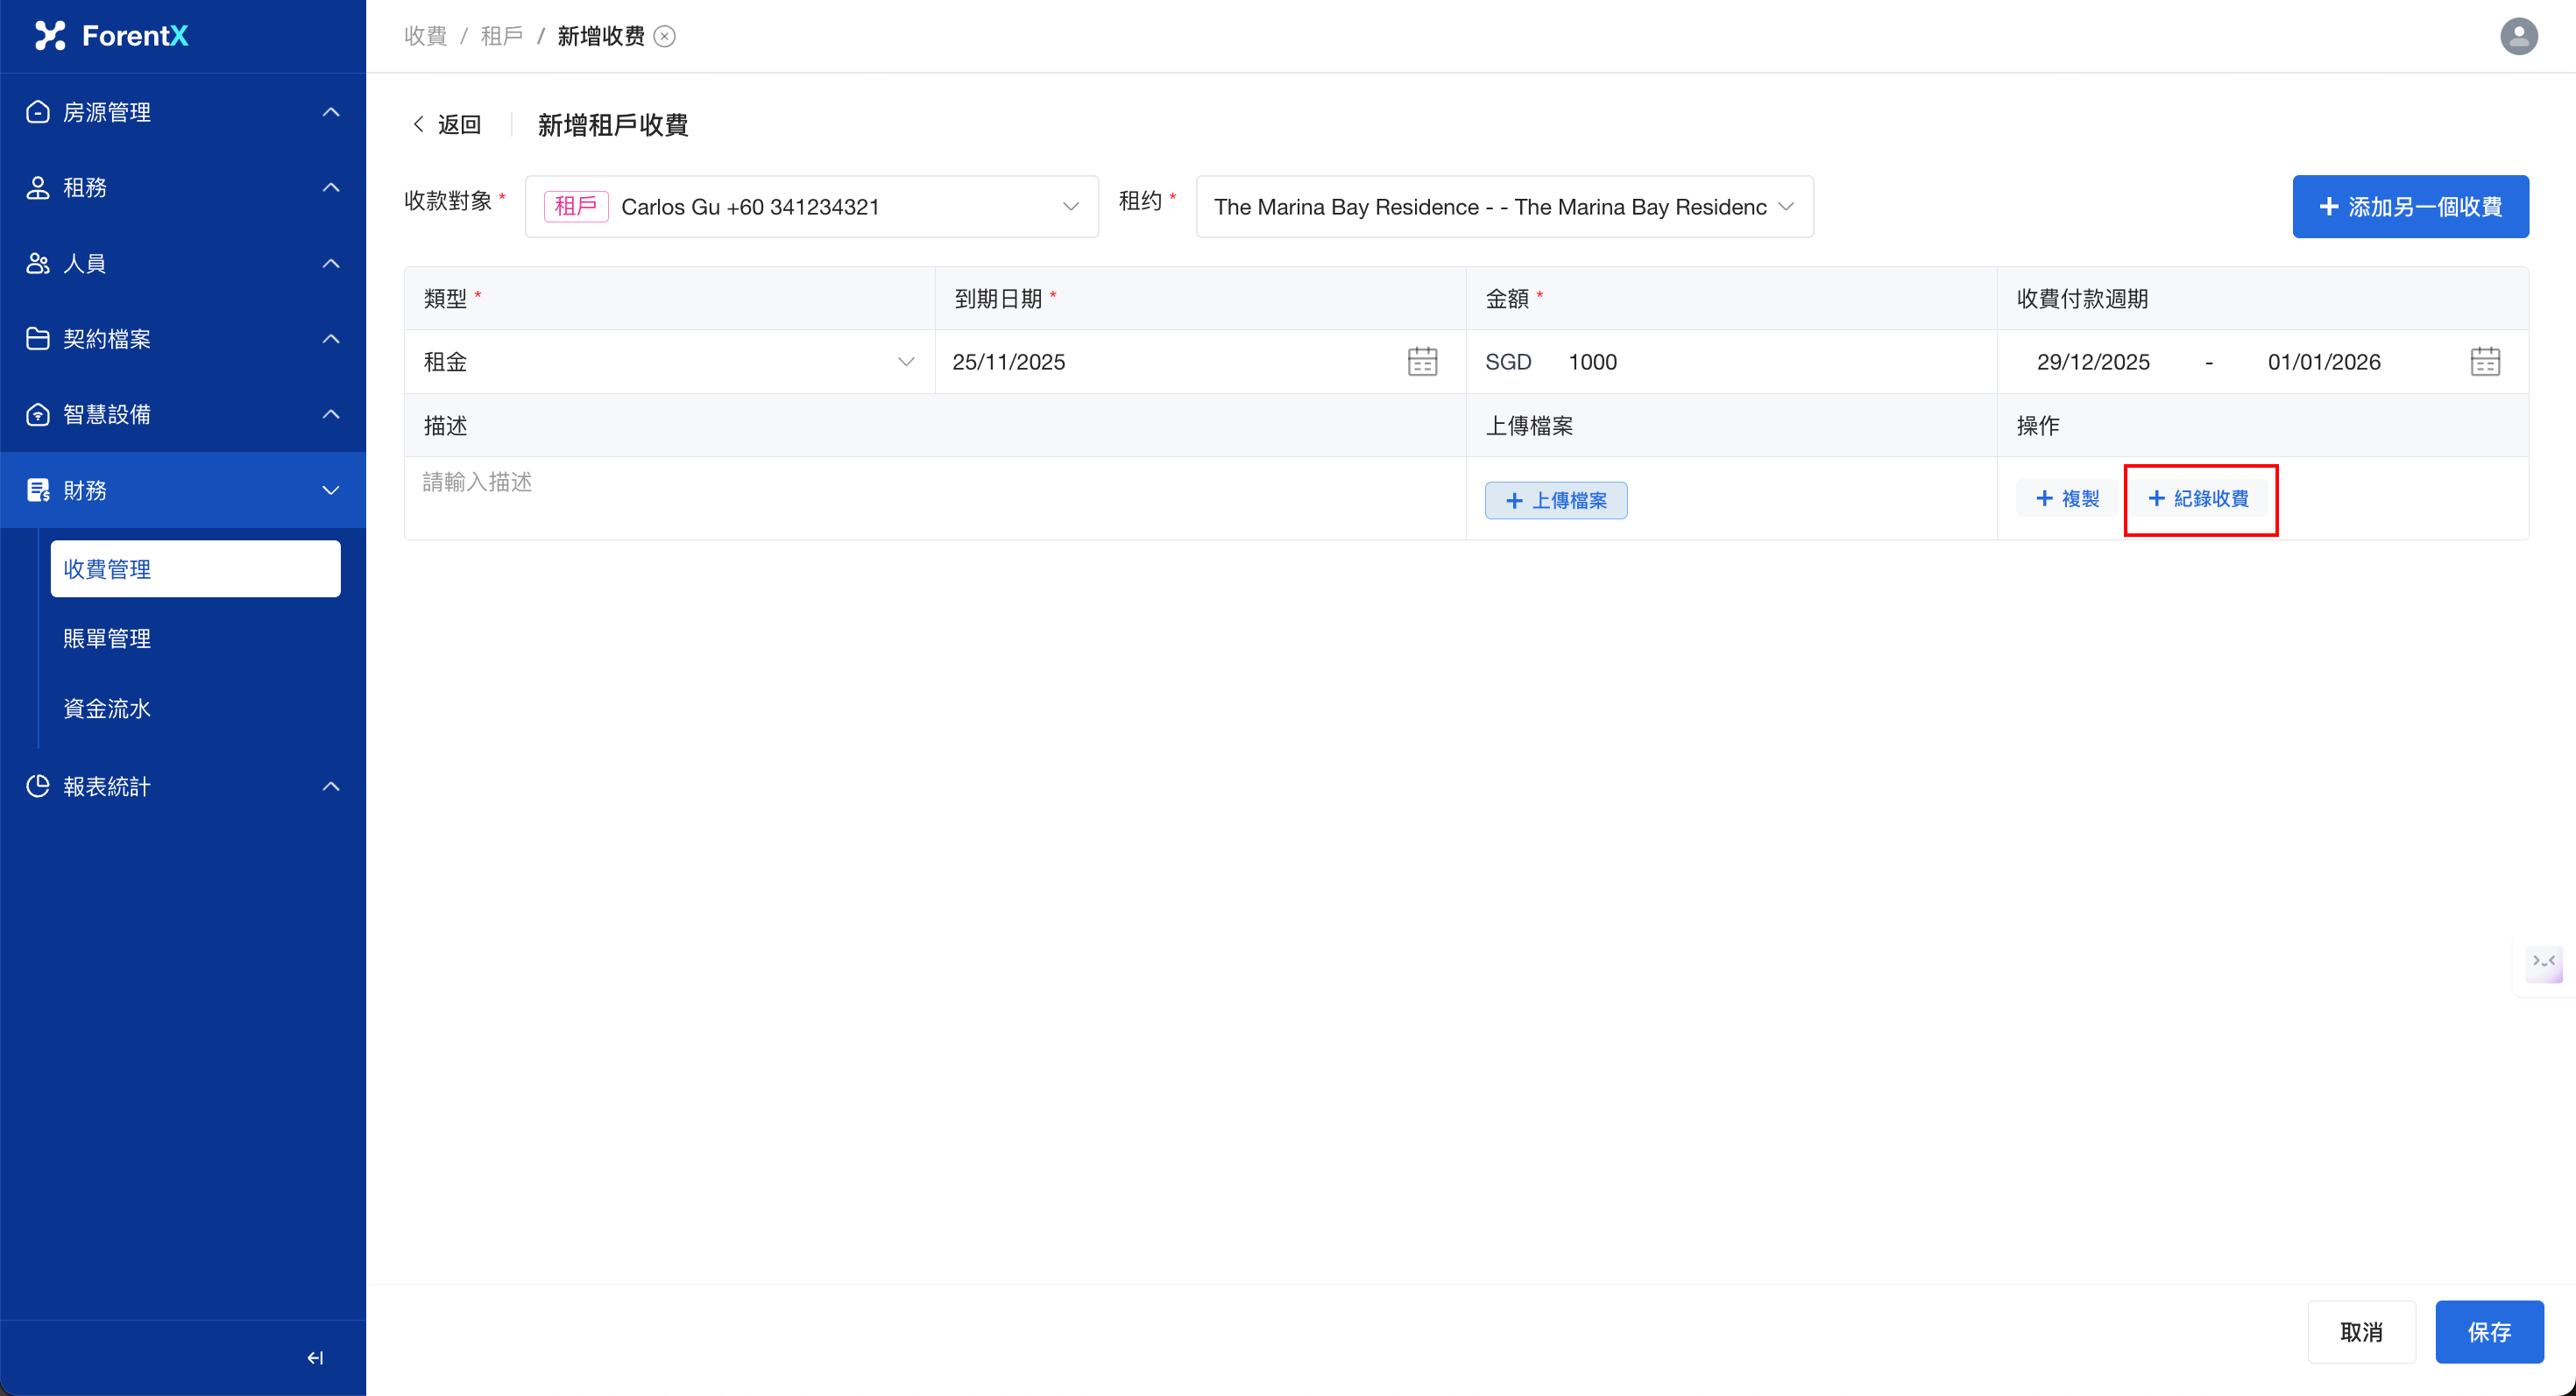Click the ForentX logo icon
The width and height of the screenshot is (2576, 1396).
pos(50,36)
